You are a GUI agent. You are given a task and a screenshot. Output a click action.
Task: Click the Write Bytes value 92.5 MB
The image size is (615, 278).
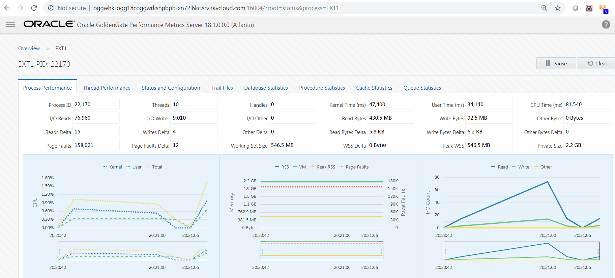coord(489,118)
